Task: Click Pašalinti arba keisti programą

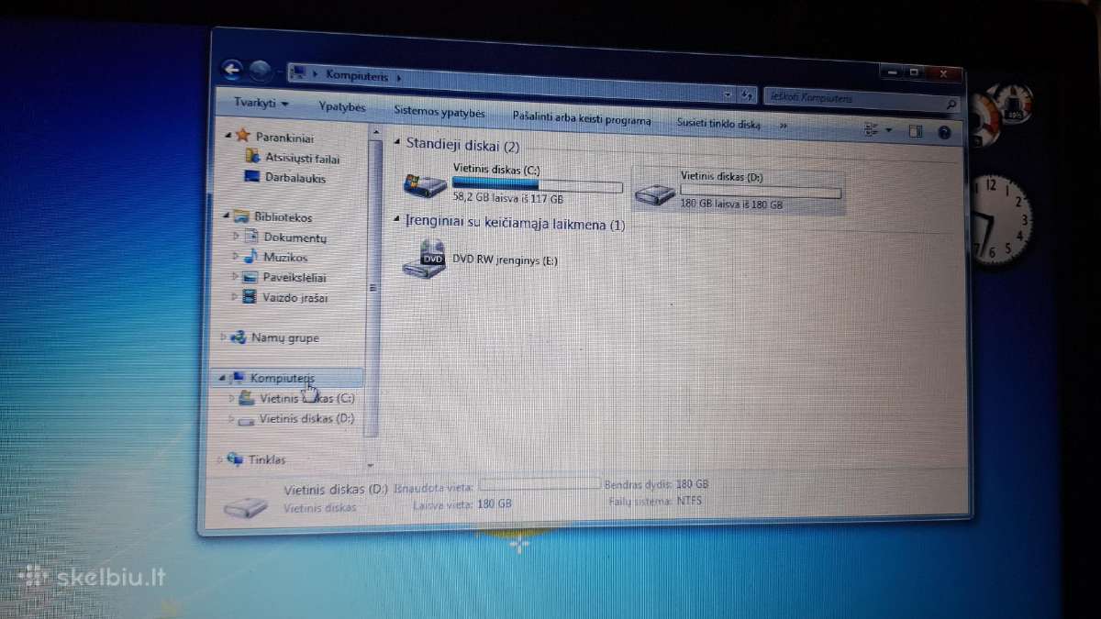Action: pyautogui.click(x=582, y=119)
